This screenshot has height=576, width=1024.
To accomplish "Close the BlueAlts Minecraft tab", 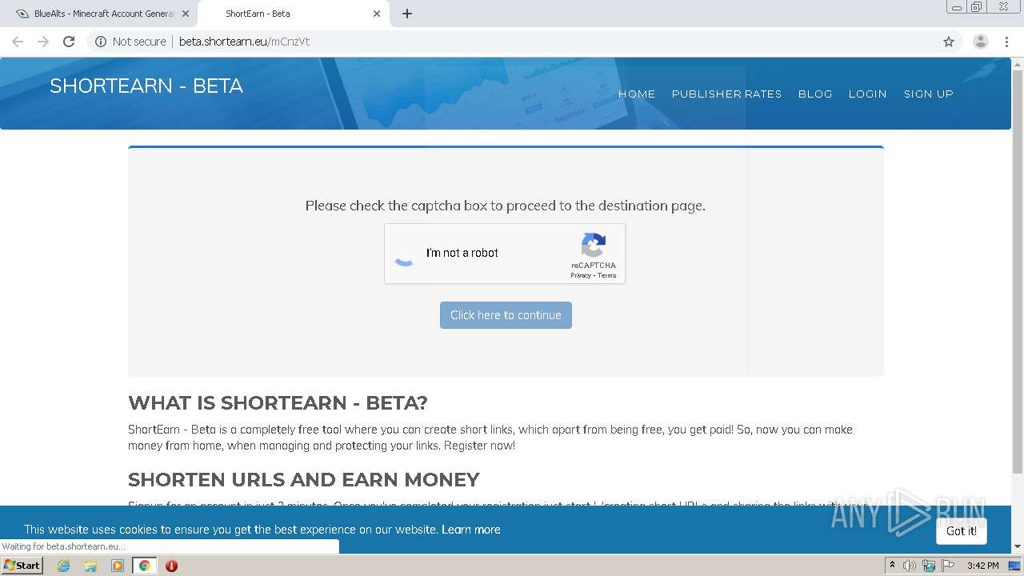I will 186,14.
